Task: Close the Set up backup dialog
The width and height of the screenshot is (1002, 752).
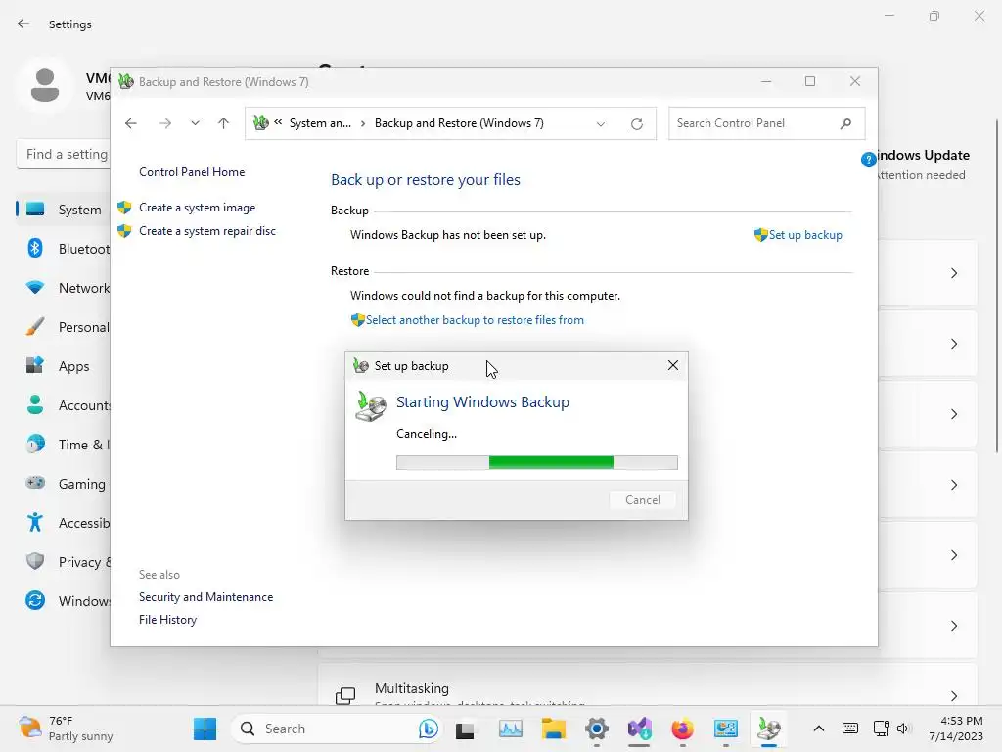Action: [673, 365]
